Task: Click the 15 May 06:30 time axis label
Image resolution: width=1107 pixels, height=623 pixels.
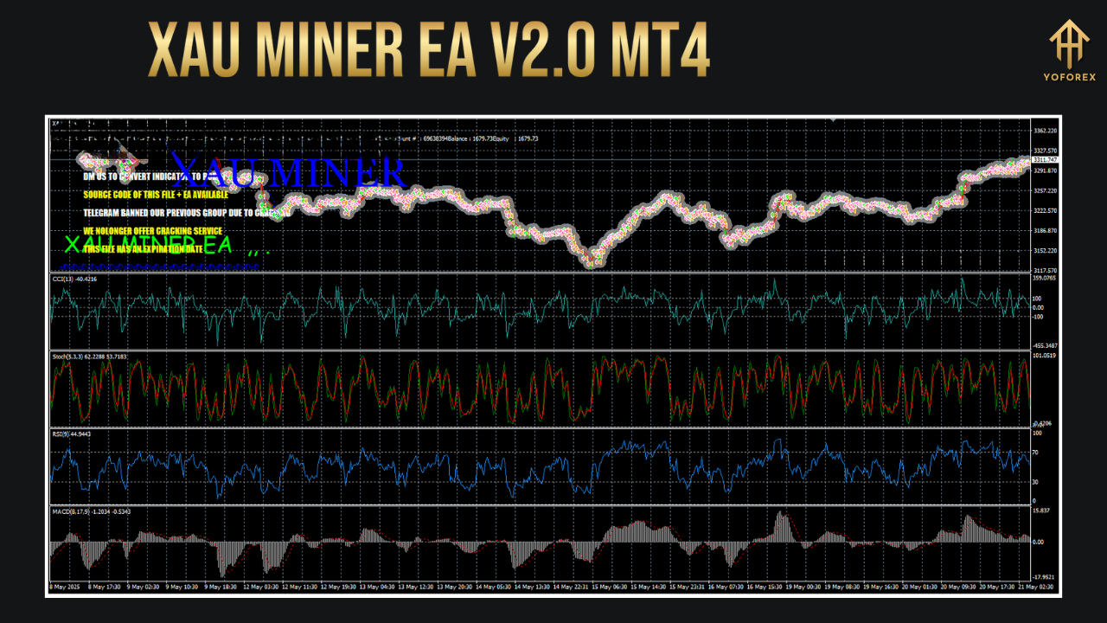Action: [608, 587]
